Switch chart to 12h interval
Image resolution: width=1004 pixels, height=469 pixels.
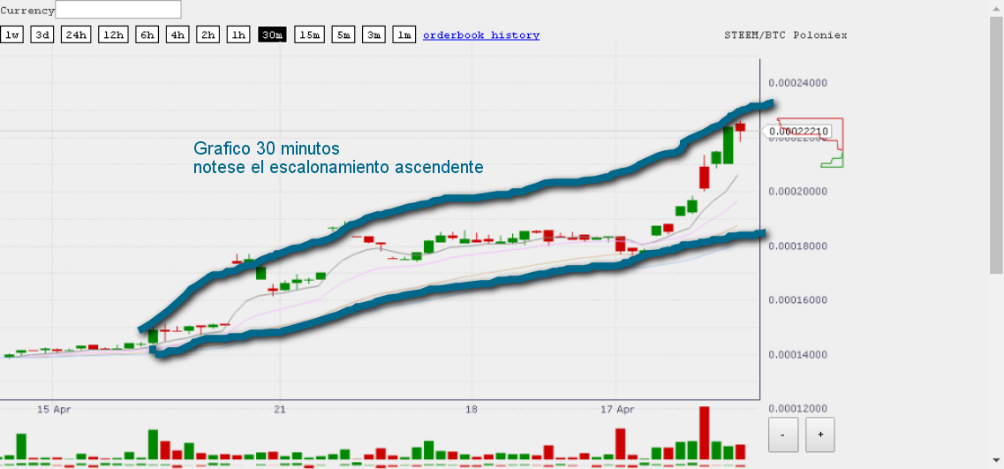113,34
